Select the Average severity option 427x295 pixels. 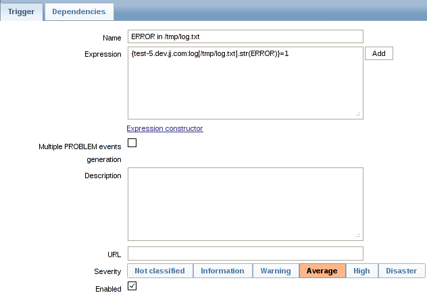[322, 271]
